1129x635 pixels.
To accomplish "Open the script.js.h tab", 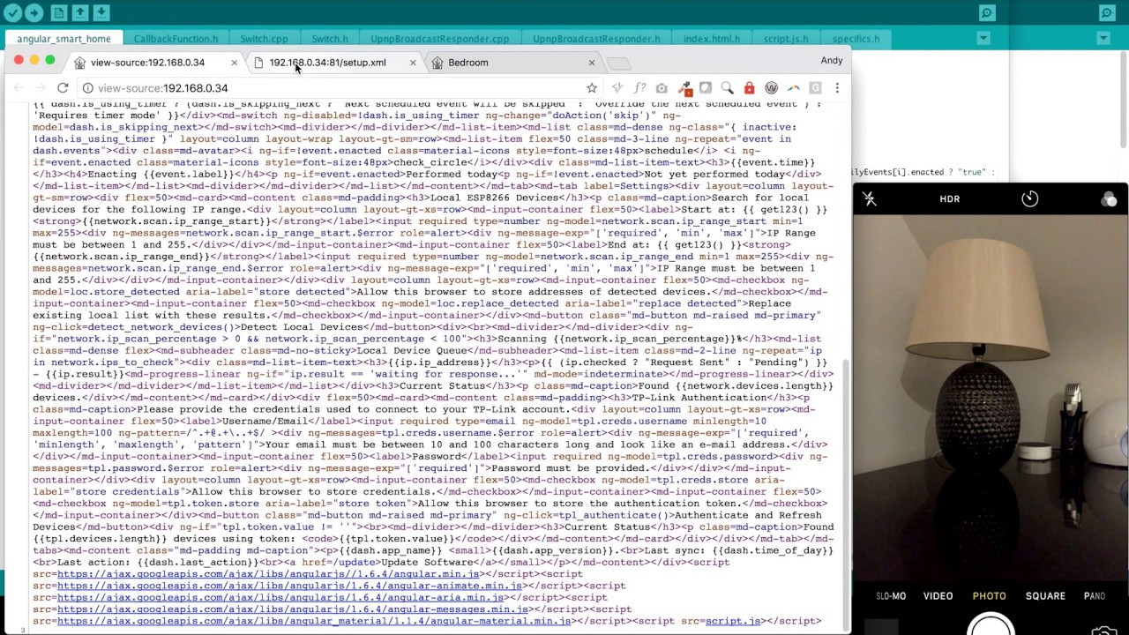I will coord(786,39).
